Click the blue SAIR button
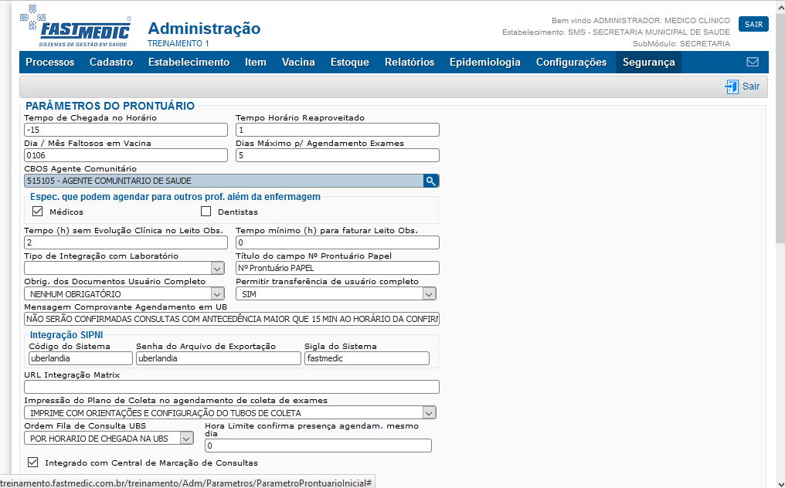 [x=753, y=24]
